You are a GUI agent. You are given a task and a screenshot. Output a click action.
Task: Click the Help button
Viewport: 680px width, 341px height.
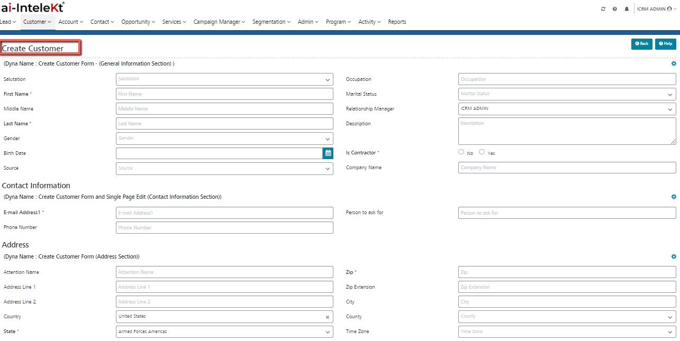[x=666, y=44]
